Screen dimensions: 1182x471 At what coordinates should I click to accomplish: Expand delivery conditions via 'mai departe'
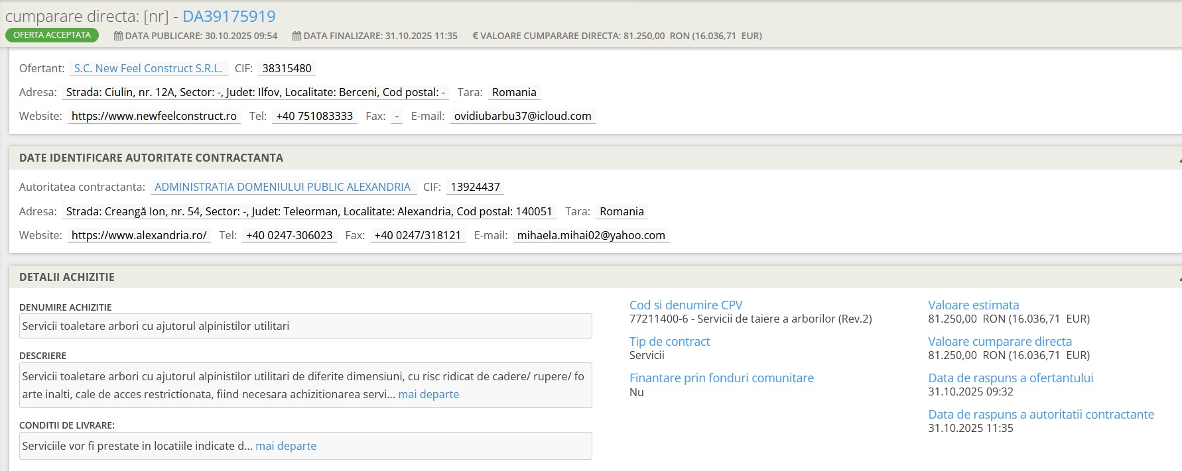coord(286,446)
